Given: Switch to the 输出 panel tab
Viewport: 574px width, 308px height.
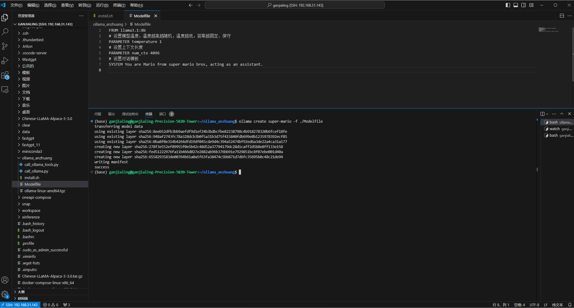Looking at the screenshot, I should coord(112,114).
